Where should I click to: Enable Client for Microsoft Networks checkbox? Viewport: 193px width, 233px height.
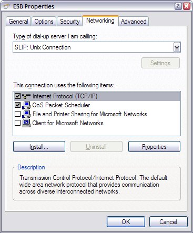click(17, 123)
